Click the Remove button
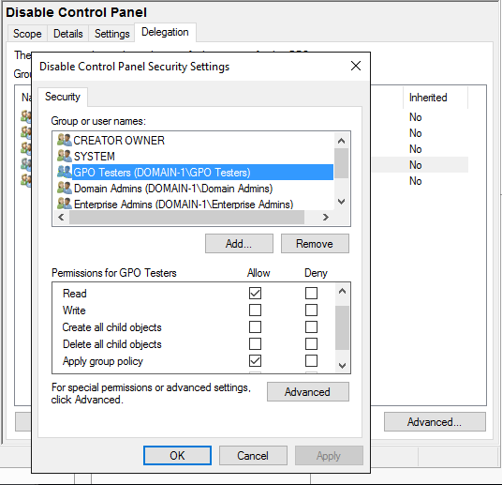502x485 pixels. pyautogui.click(x=315, y=244)
